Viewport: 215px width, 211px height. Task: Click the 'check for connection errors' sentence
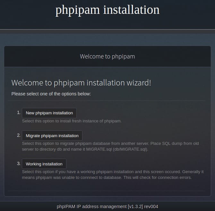click(x=158, y=178)
